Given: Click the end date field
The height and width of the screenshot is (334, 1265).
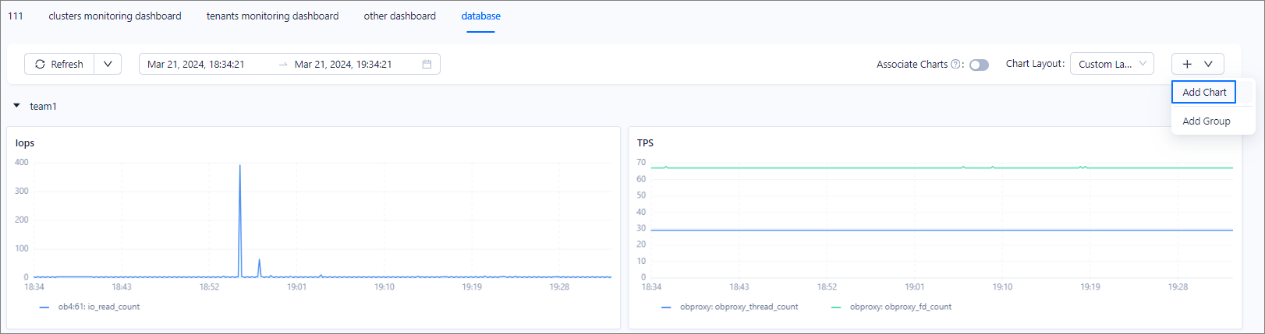Looking at the screenshot, I should [x=343, y=64].
